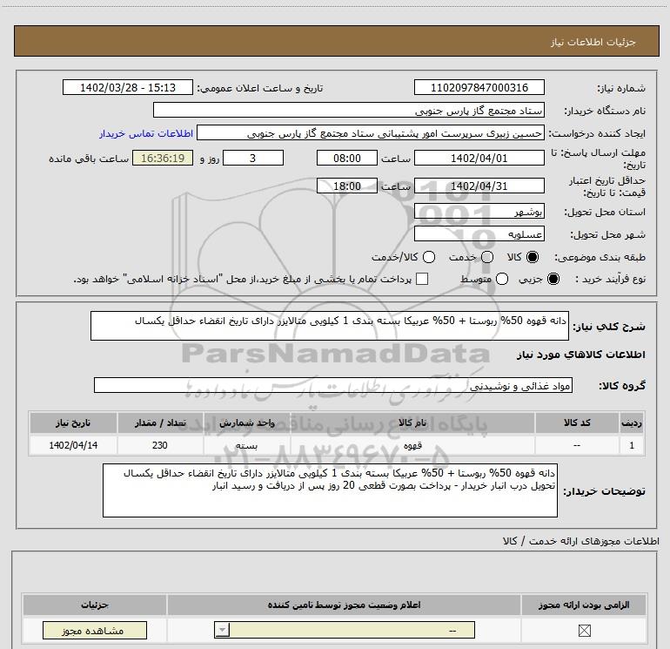Click the اطلاعات کالاهای مورد نیاز heading
This screenshot has width=670, height=649.
coord(581,355)
